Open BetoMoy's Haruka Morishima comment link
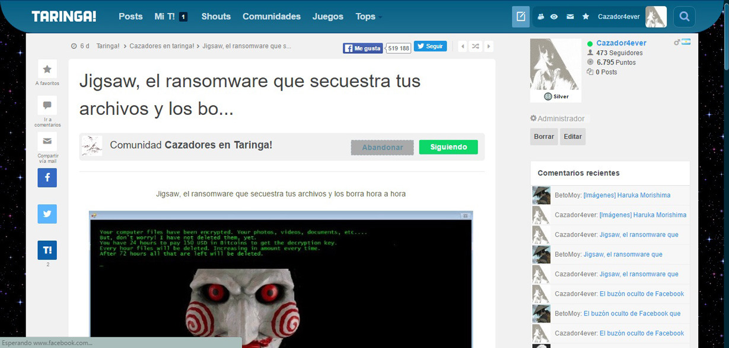Screen dimensions: 729x348 coord(627,195)
